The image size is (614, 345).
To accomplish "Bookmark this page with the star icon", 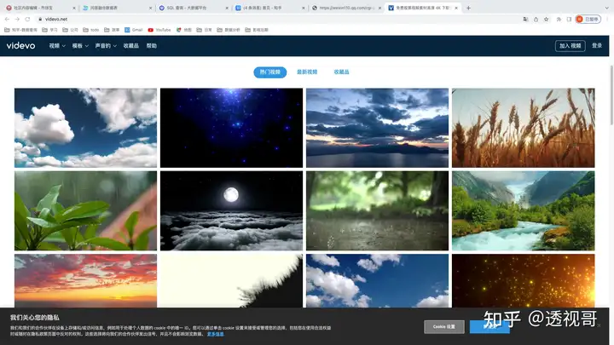I will pyautogui.click(x=547, y=19).
